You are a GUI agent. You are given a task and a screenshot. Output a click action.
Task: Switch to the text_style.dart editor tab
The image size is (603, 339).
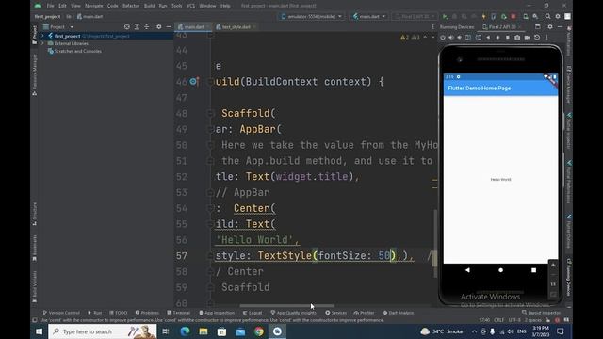tap(236, 27)
